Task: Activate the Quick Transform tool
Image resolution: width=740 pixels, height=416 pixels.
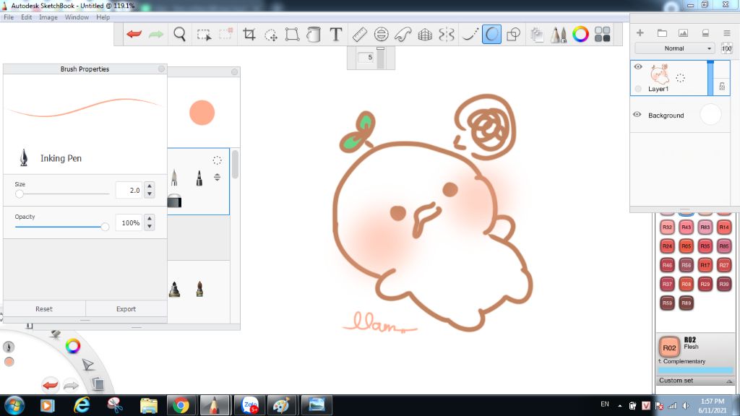Action: click(x=271, y=35)
